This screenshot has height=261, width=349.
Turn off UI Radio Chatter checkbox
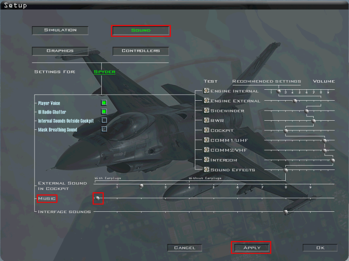tap(104, 112)
